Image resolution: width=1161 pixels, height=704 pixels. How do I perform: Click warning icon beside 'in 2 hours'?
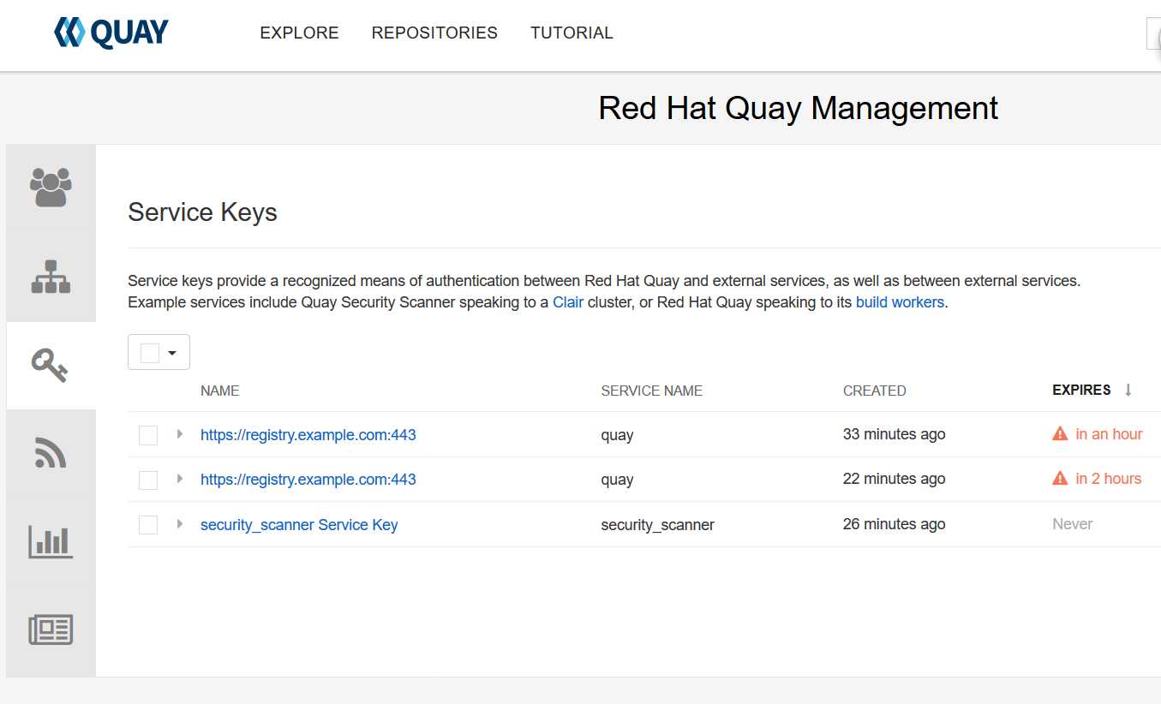pos(1060,478)
